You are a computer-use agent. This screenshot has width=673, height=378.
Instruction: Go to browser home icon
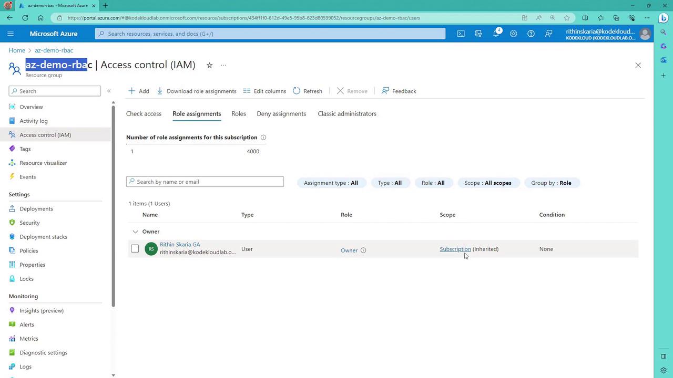[40, 18]
